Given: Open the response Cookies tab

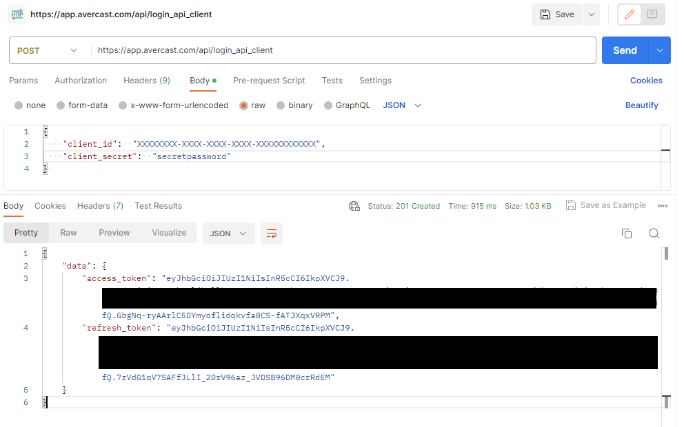Looking at the screenshot, I should tap(50, 206).
